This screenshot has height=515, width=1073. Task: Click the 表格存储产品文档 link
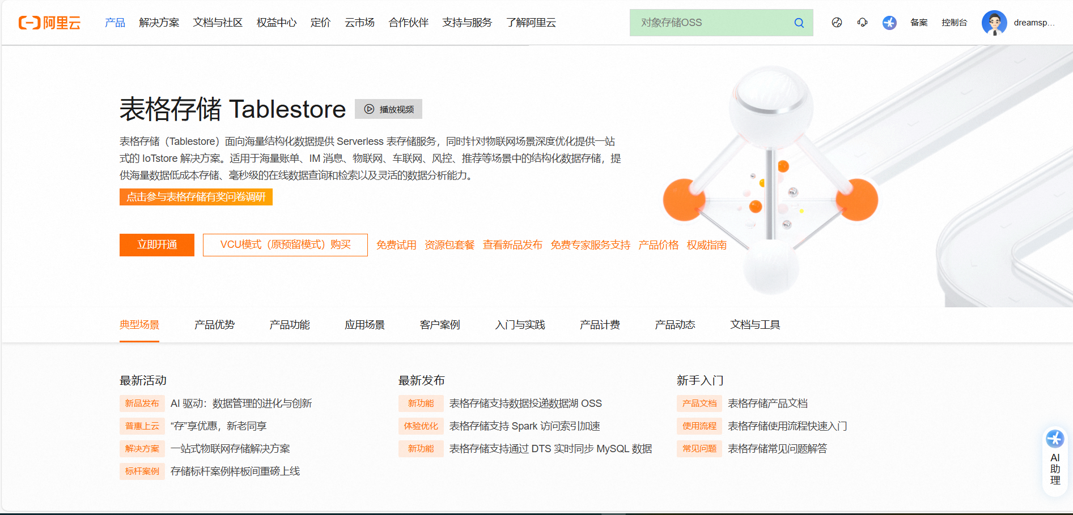(768, 403)
